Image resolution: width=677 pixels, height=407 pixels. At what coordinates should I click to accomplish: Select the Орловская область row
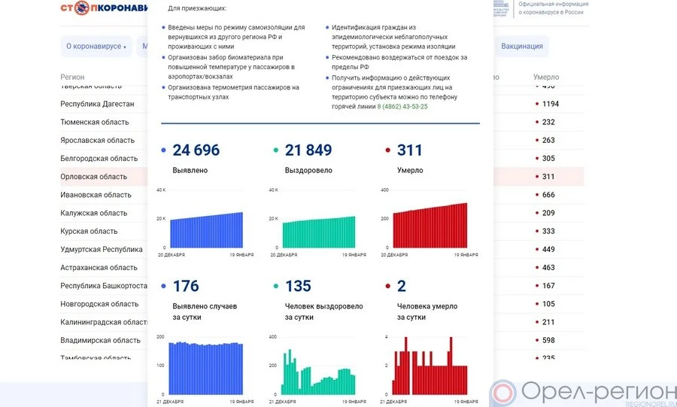click(x=94, y=177)
